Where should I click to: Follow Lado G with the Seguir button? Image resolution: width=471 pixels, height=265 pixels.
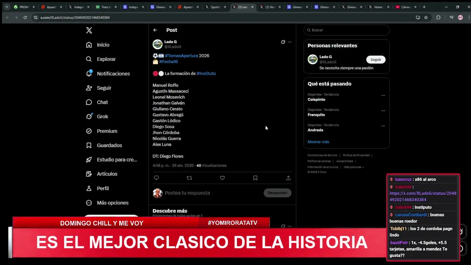[x=376, y=60]
